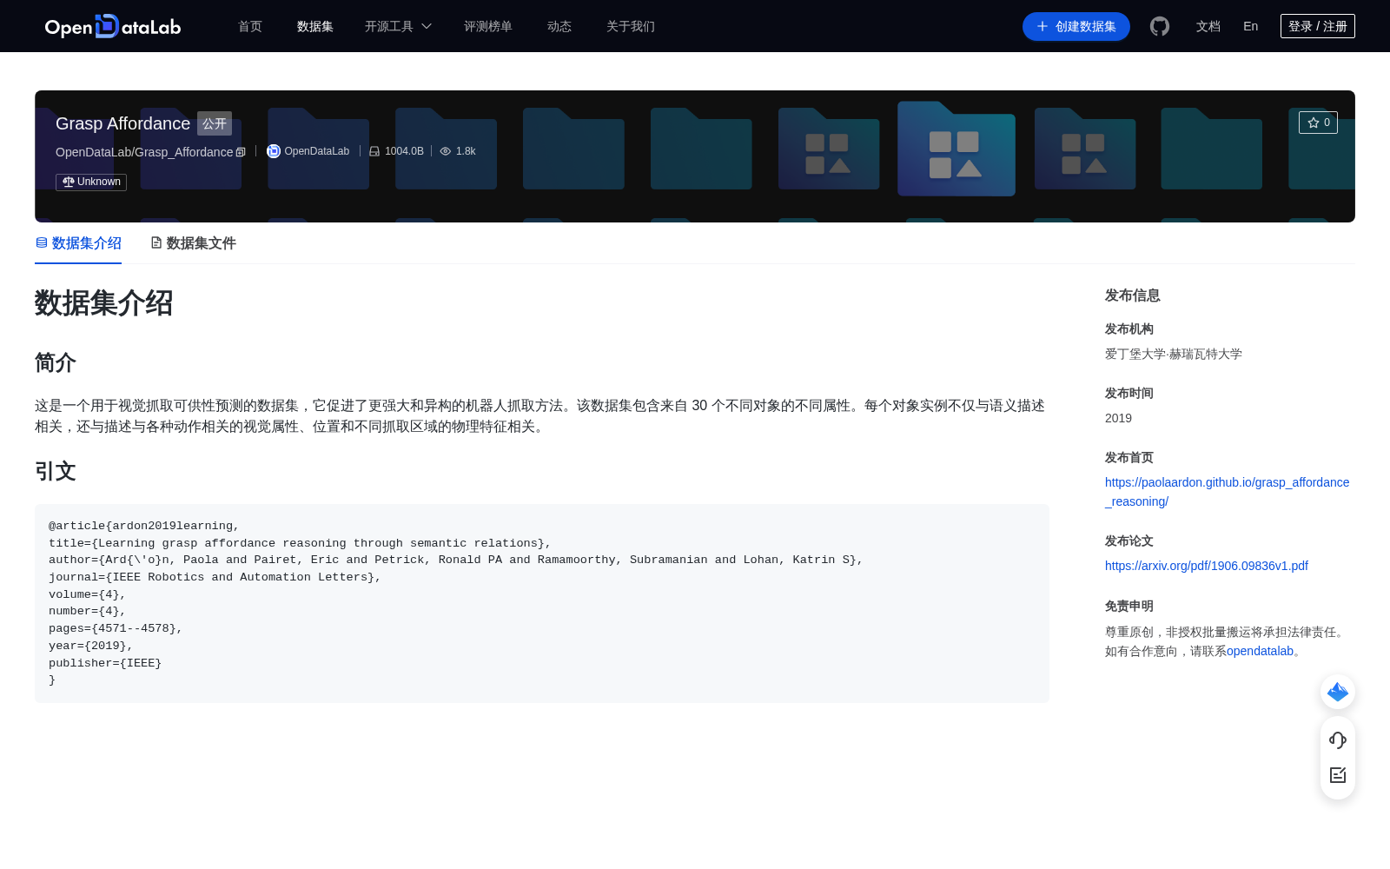Click the 免责申明 heading

(x=1129, y=606)
